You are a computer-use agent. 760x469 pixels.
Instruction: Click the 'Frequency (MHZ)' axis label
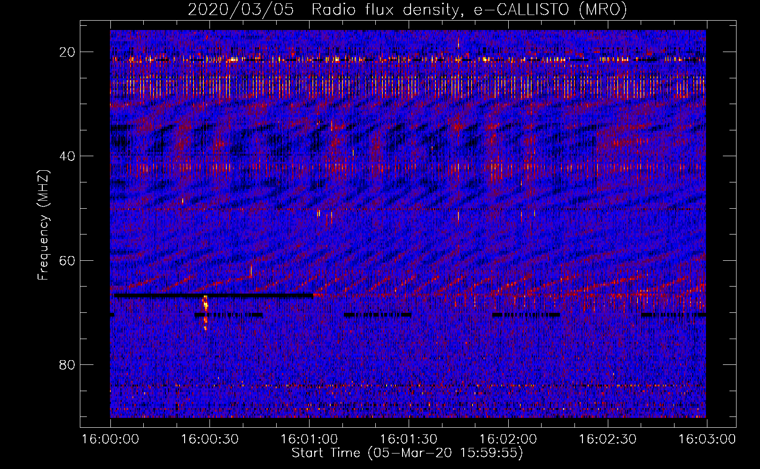point(43,225)
